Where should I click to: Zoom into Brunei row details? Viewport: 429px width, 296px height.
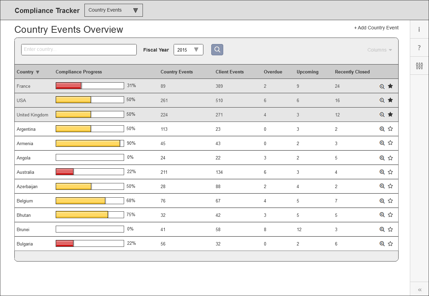382,229
